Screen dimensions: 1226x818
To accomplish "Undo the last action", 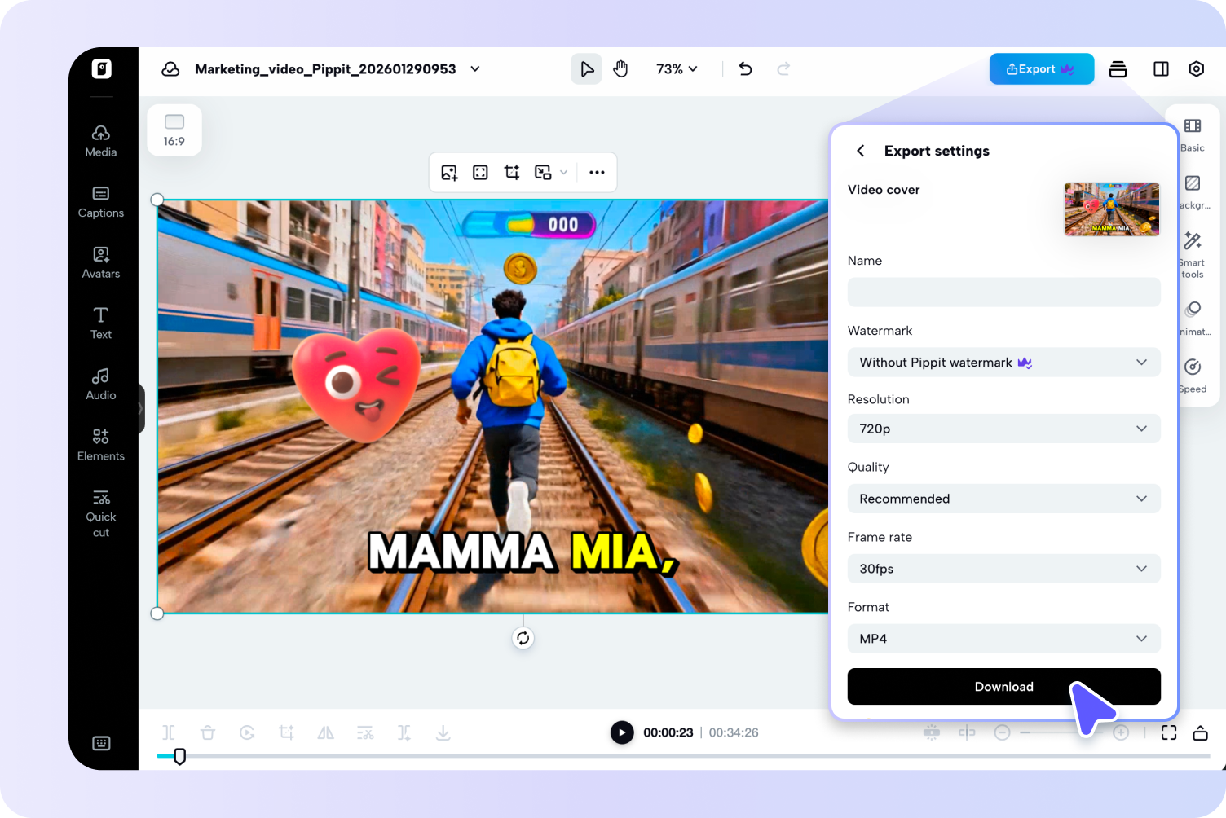I will click(745, 69).
